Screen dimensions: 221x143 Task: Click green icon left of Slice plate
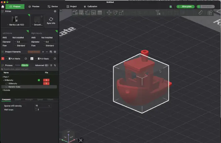tap(171, 7)
